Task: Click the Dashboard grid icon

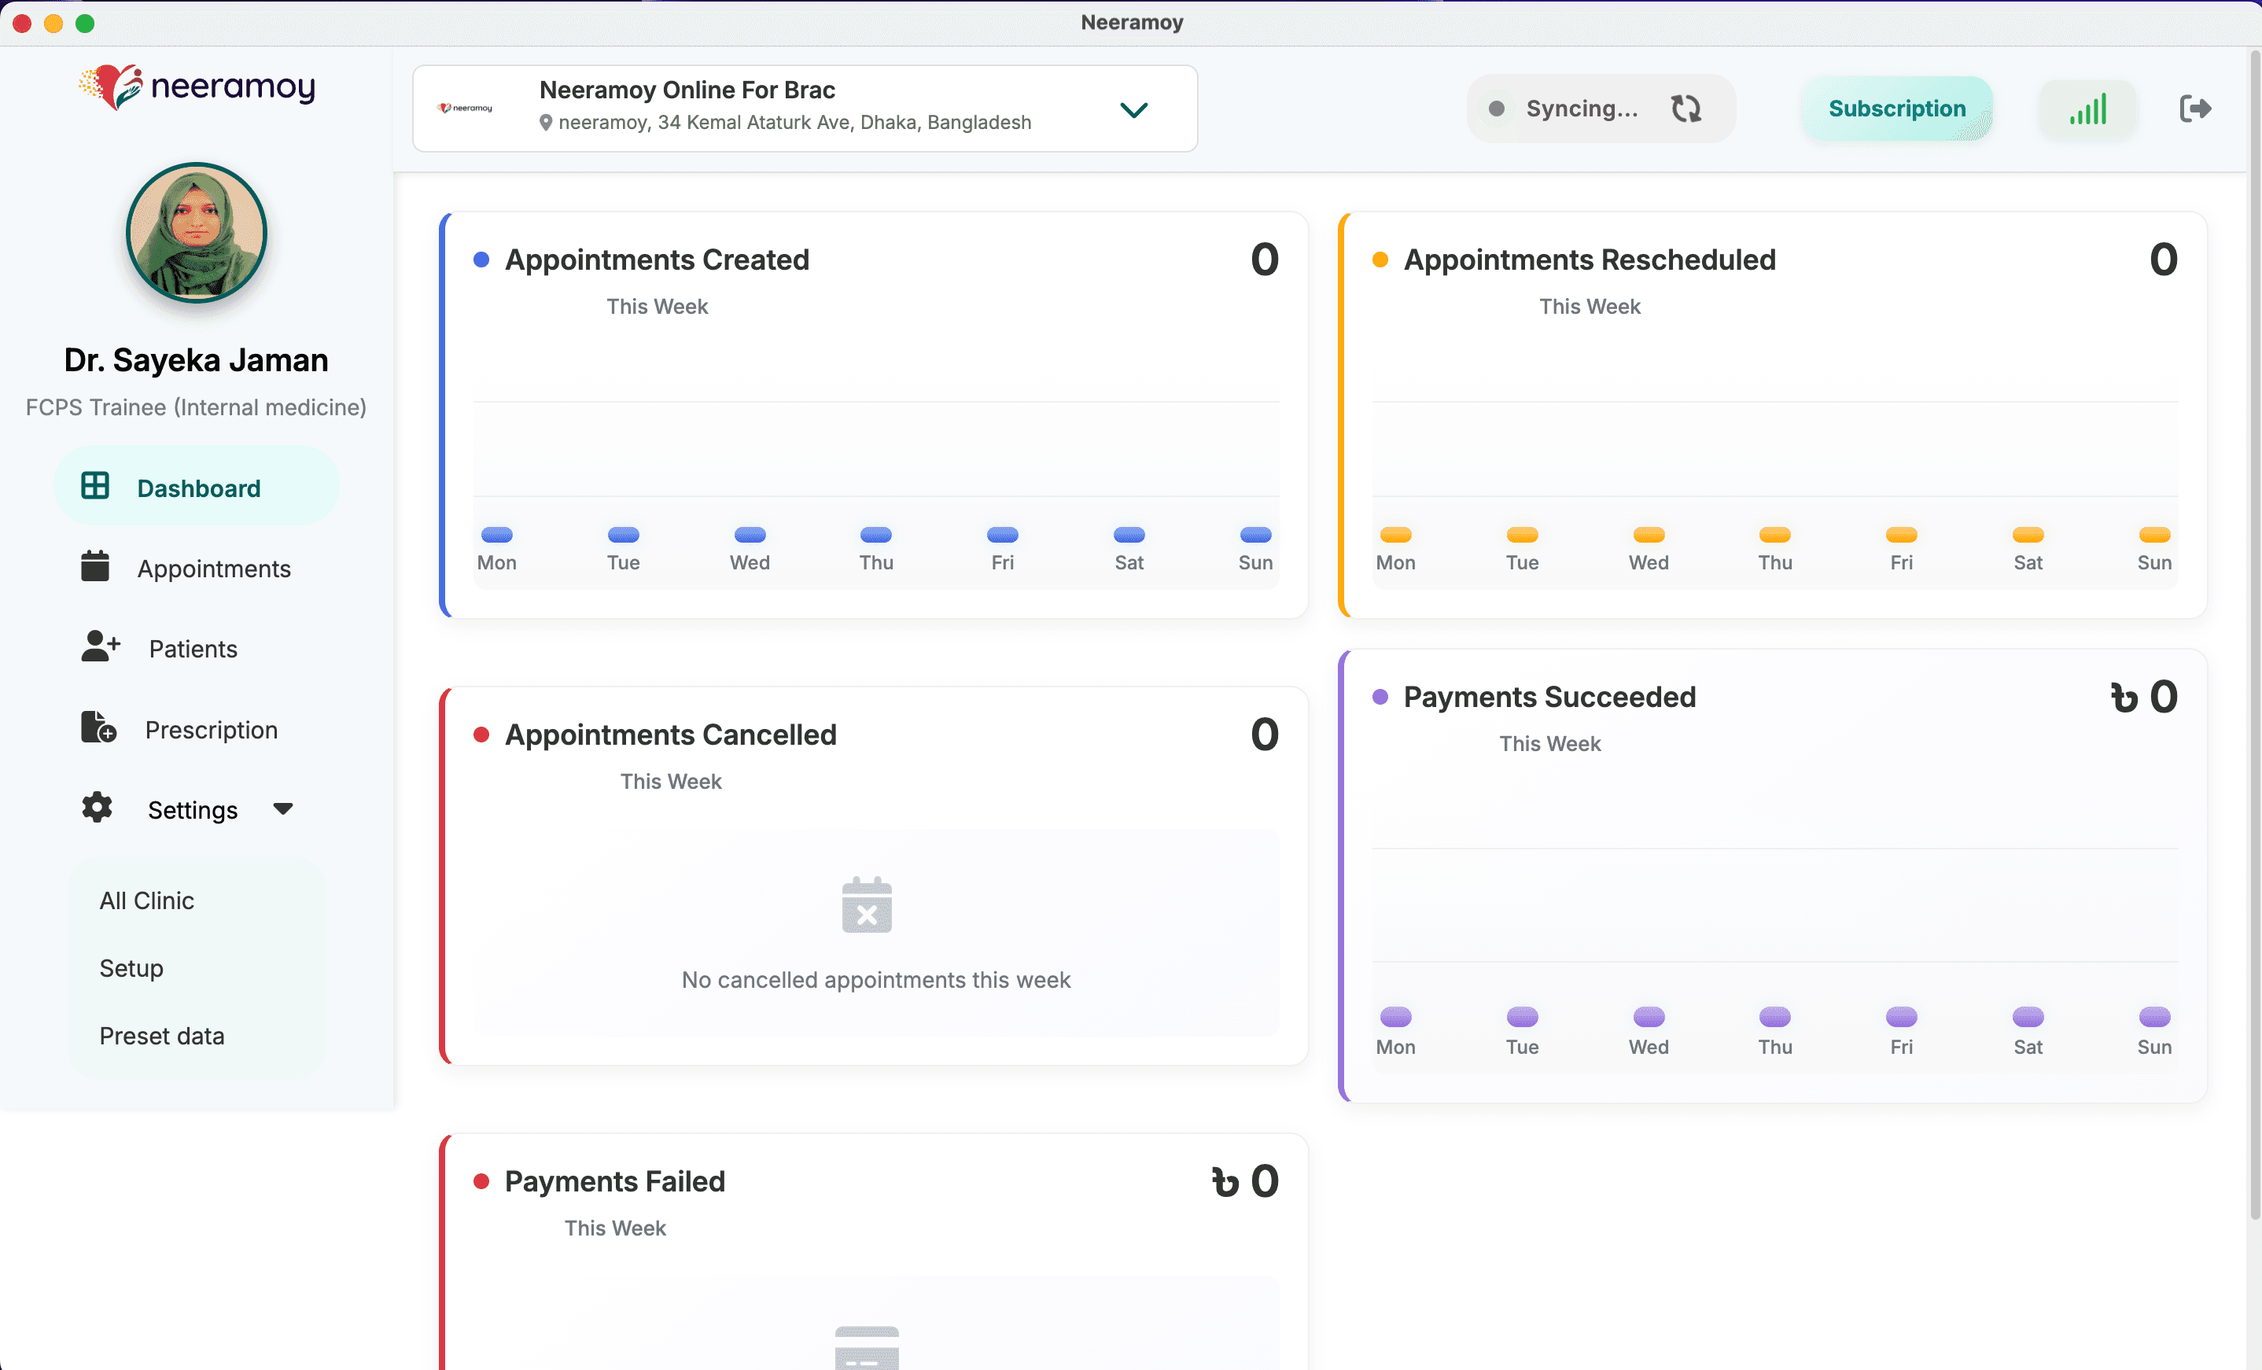Action: pos(95,486)
